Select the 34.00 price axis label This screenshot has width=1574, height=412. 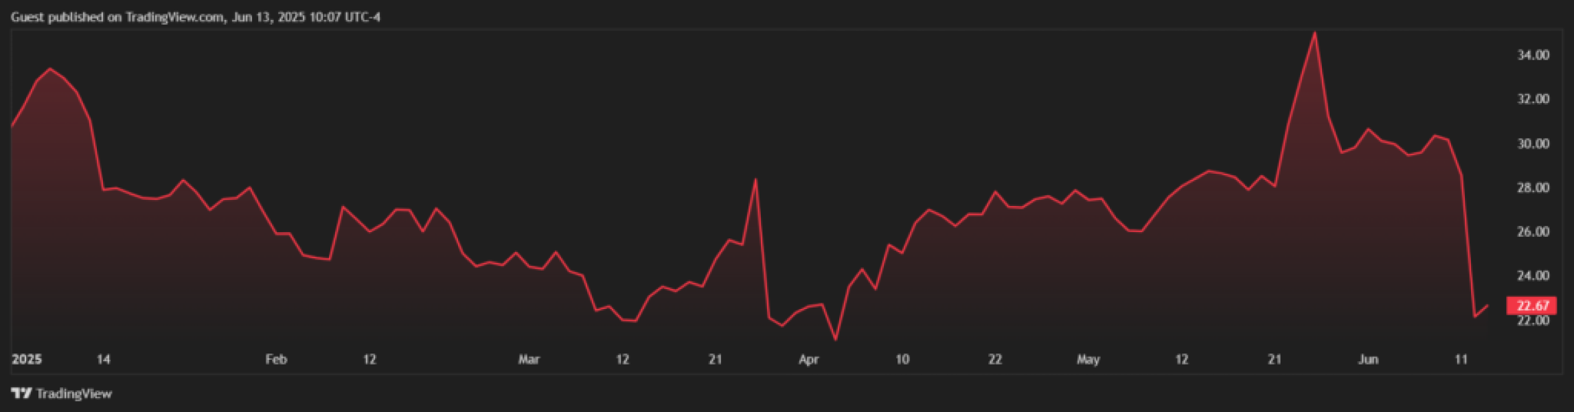[1533, 55]
